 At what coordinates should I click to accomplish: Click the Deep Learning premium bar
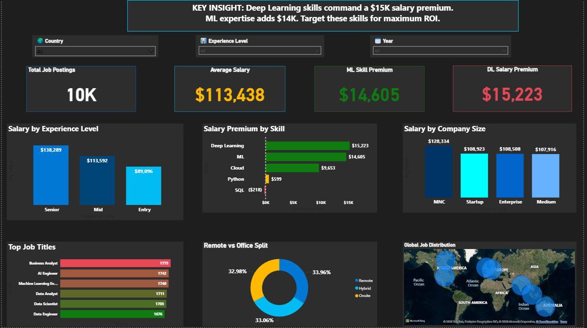click(308, 145)
